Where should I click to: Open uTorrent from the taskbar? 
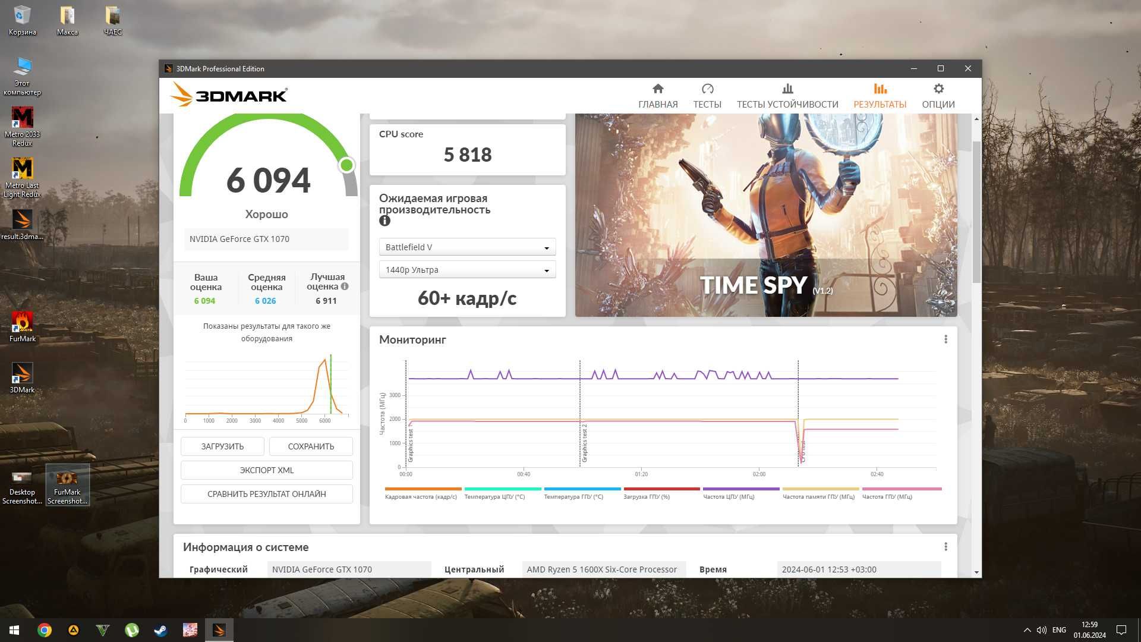(x=132, y=630)
